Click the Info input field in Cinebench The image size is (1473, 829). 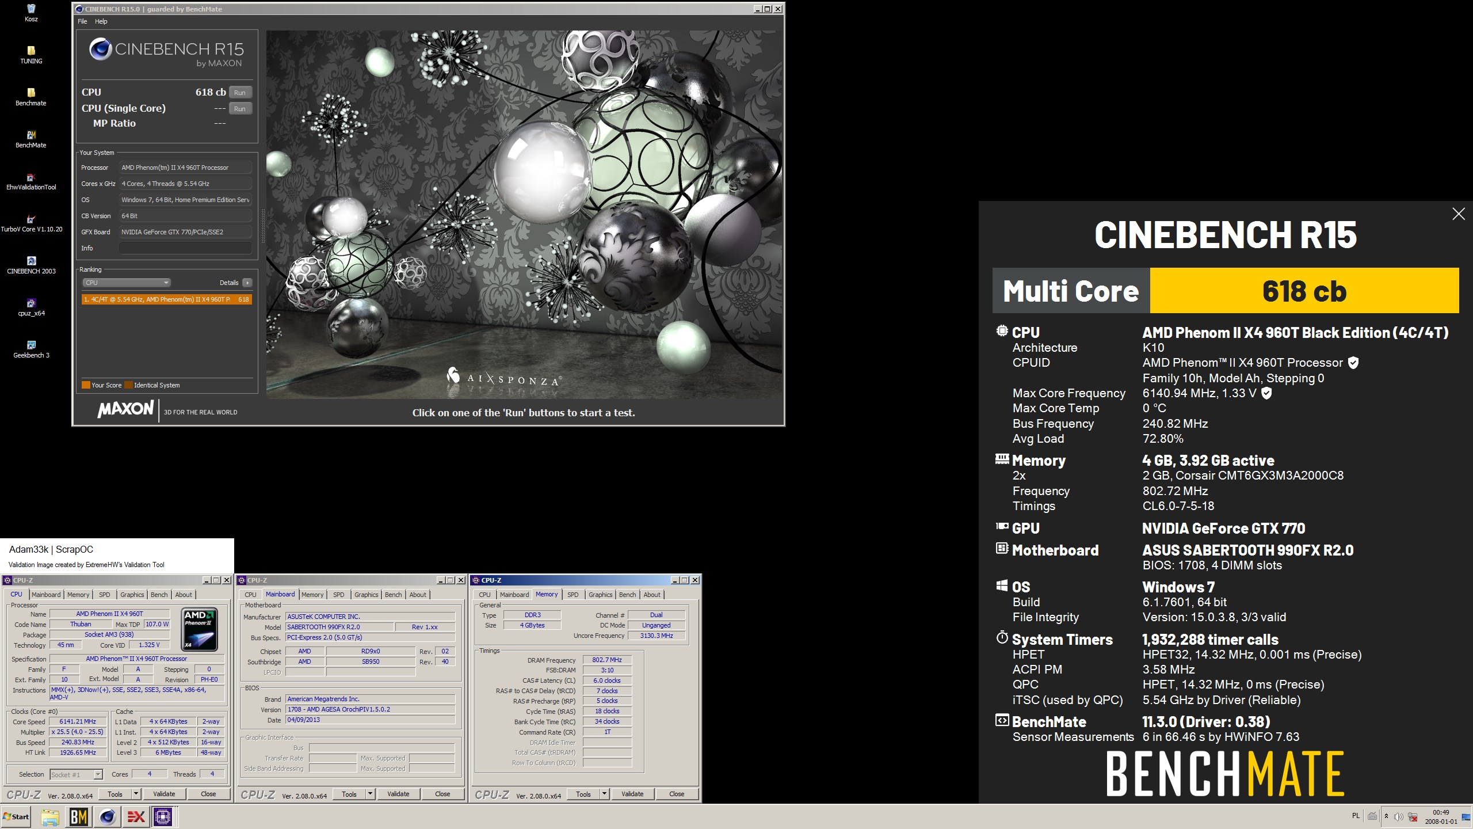point(185,248)
